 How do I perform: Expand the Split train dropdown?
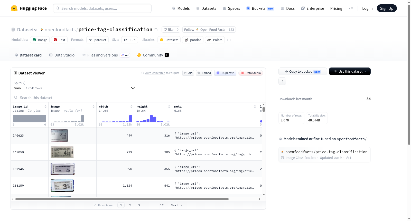tap(74, 85)
